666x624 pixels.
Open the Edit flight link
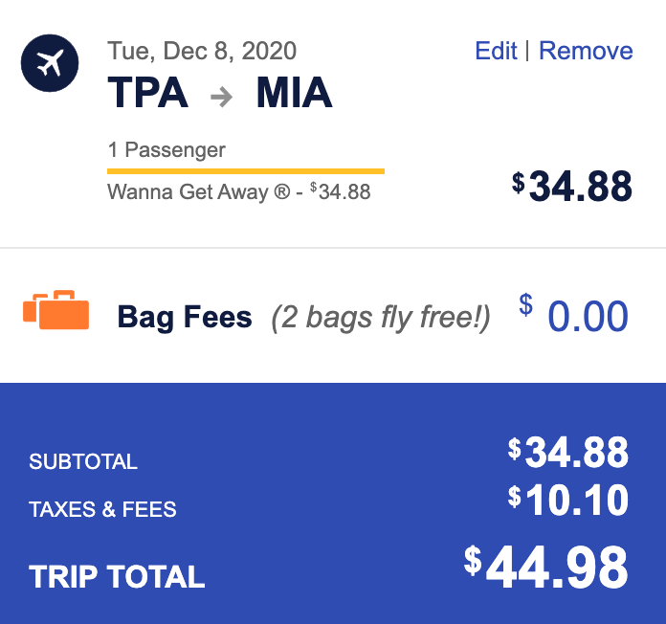(496, 51)
